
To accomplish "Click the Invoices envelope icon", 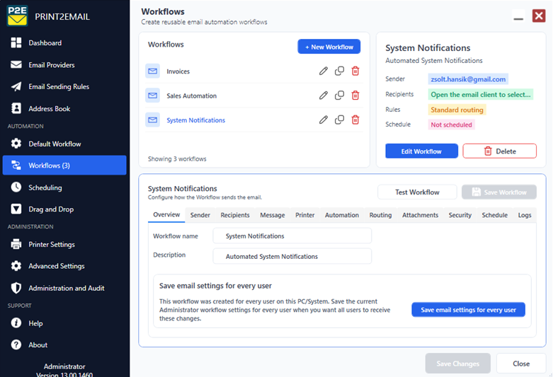I will [x=153, y=71].
